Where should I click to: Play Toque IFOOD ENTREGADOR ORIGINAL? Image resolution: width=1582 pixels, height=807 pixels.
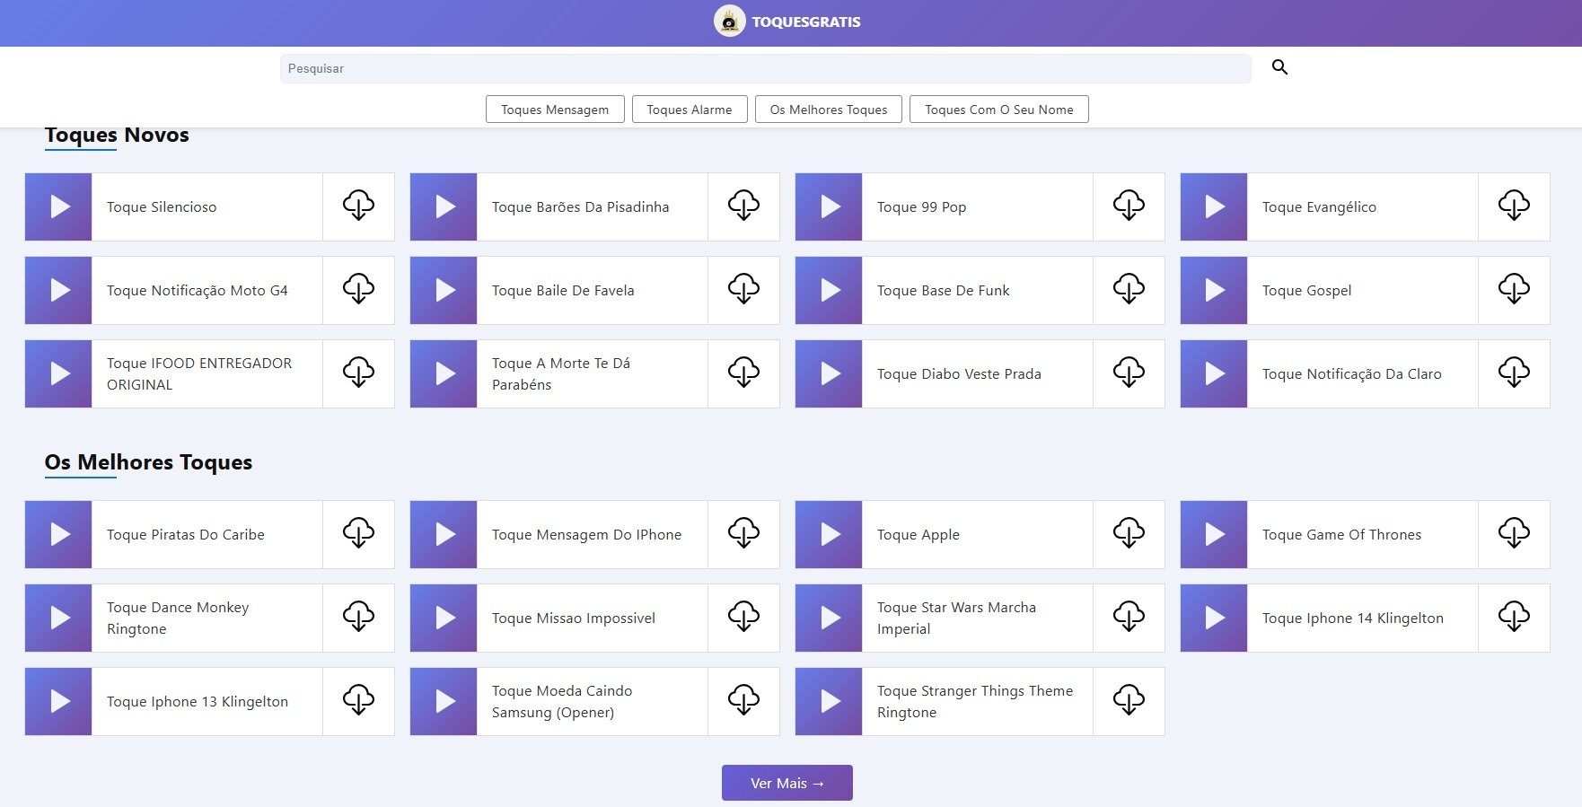click(x=58, y=373)
